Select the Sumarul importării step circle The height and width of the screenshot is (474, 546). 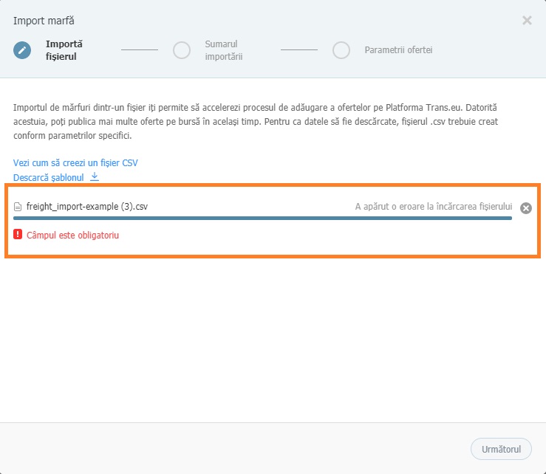pyautogui.click(x=182, y=50)
